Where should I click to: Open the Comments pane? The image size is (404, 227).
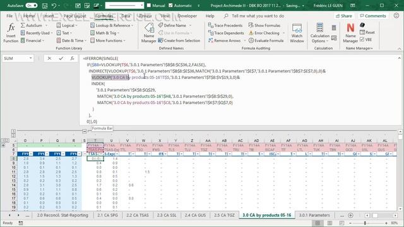373,16
